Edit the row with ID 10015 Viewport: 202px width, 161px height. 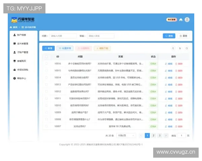point(169,71)
